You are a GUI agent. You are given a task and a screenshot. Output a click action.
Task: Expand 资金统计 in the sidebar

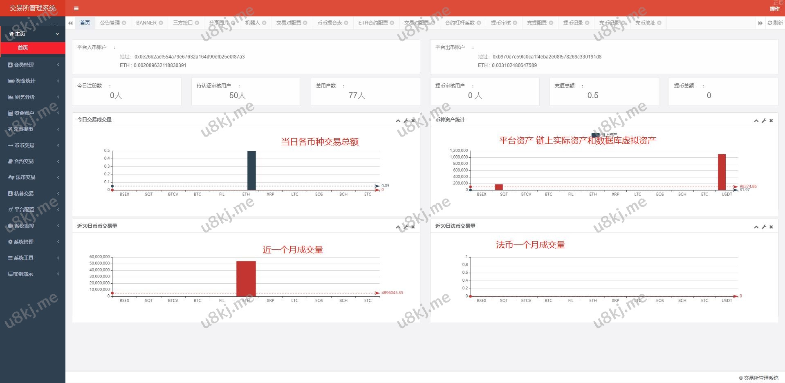[33, 81]
